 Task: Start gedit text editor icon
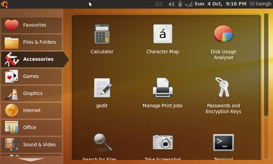pos(103,88)
